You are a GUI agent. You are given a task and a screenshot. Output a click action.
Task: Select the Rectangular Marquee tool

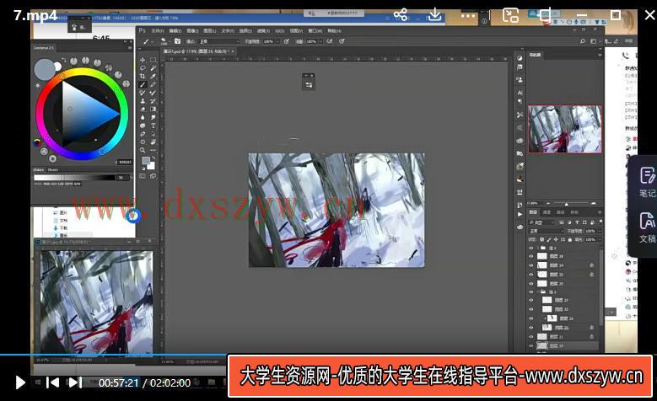click(x=153, y=61)
